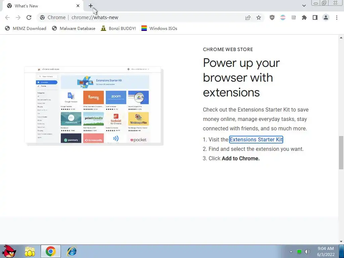Bookmark this tab with the star icon

pos(259,17)
